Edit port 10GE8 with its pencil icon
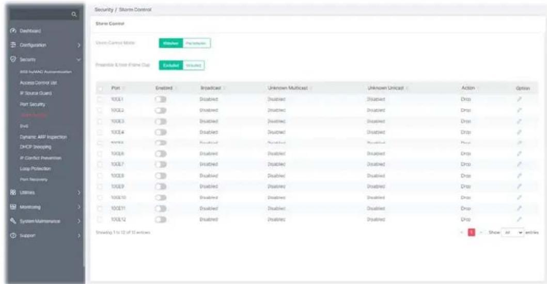This screenshot has width=547, height=284. point(519,175)
